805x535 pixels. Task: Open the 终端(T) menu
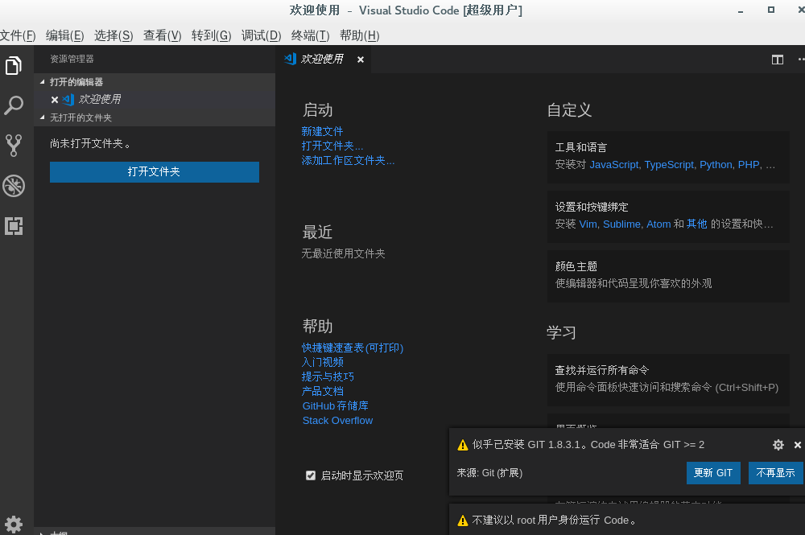[x=310, y=35]
